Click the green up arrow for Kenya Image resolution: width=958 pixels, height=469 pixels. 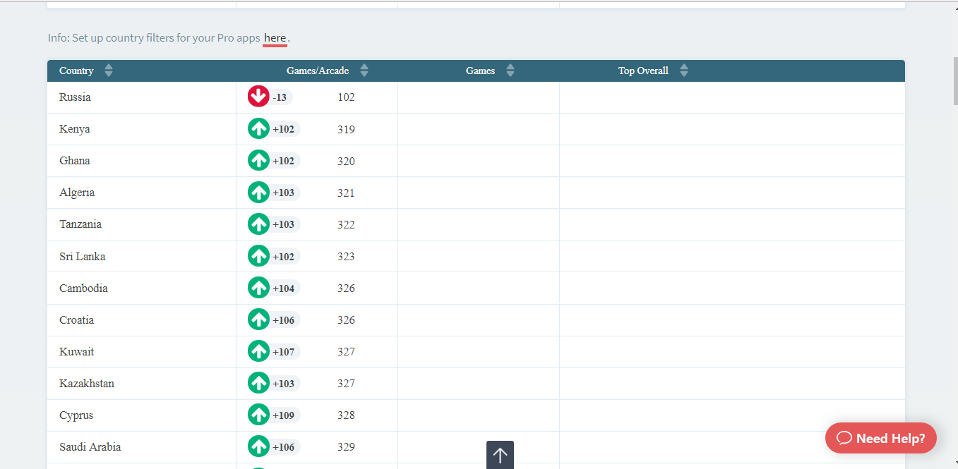258,128
